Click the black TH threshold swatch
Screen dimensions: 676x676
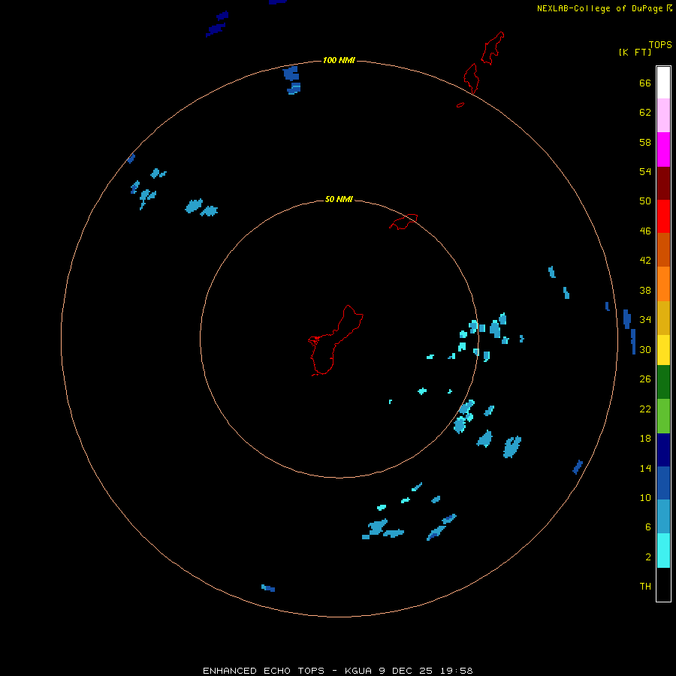click(x=663, y=584)
